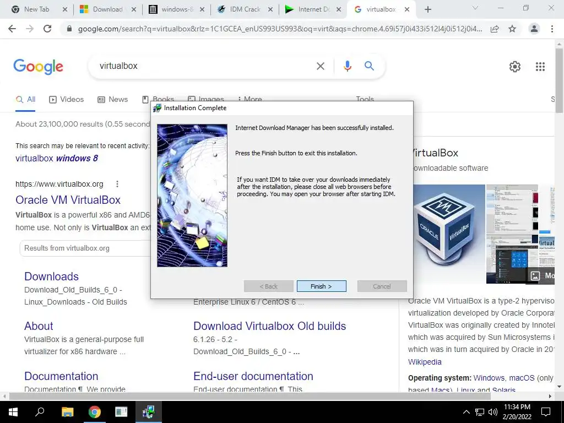Go back using Chrome's back arrow
Screen dimensions: 564x423
pyautogui.click(x=12, y=29)
